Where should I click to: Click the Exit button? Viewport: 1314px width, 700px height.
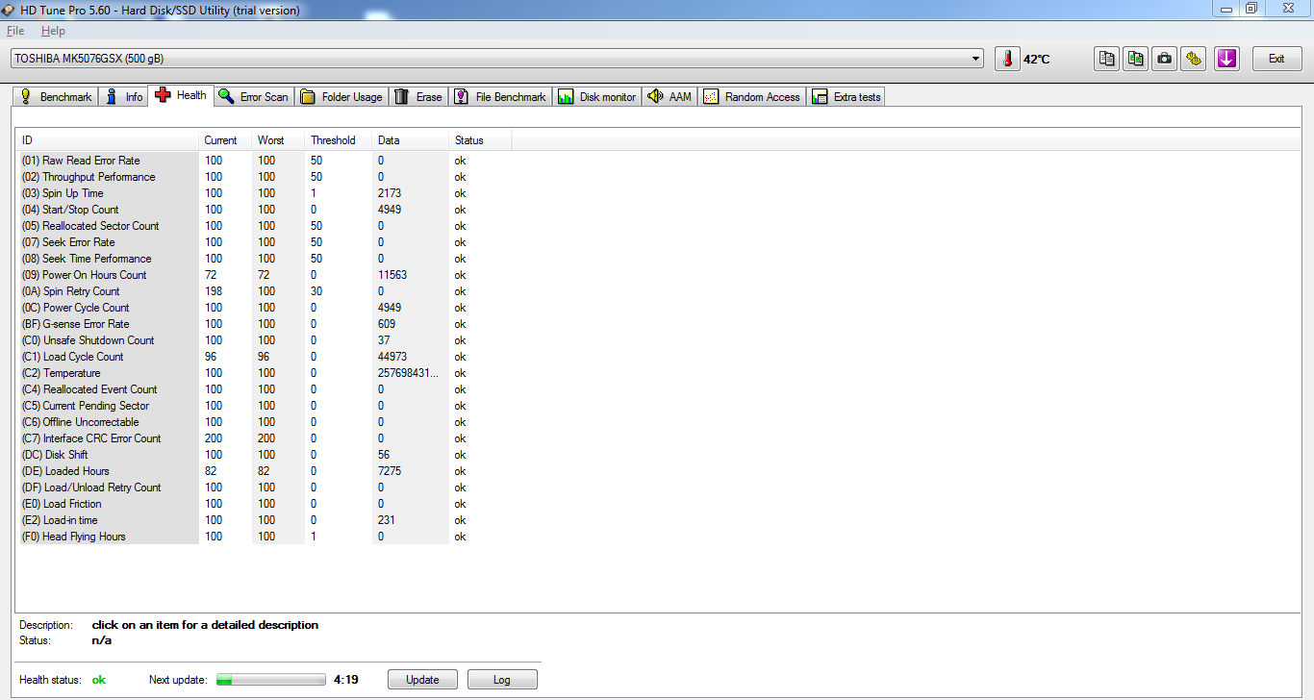(1276, 59)
